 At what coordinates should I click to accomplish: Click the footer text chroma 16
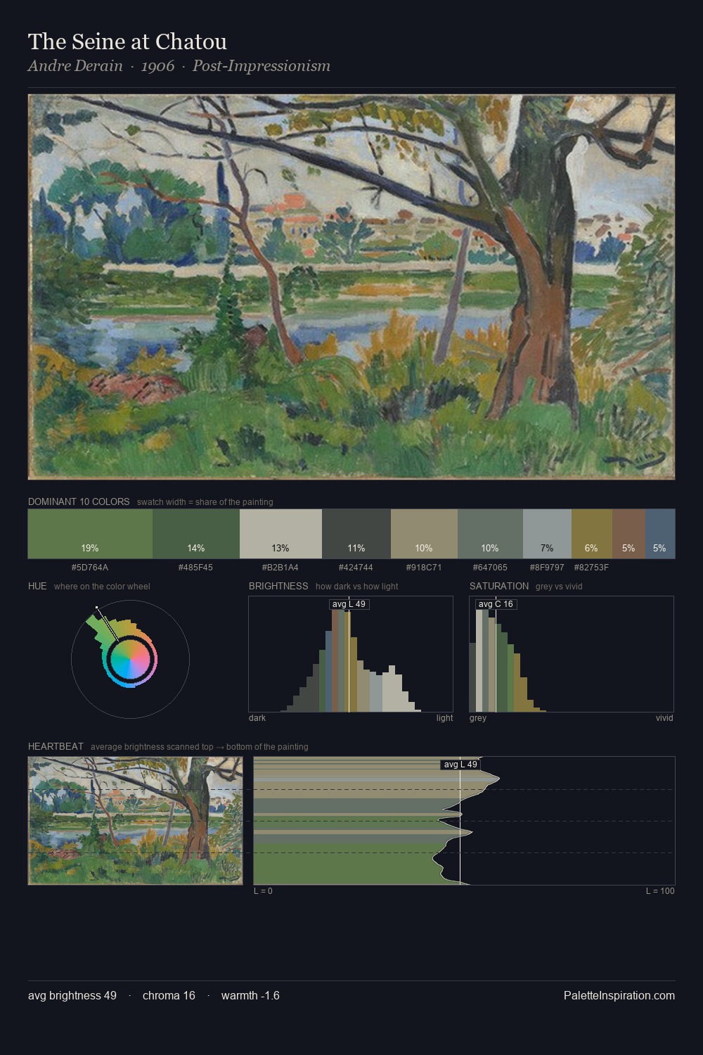[x=169, y=995]
